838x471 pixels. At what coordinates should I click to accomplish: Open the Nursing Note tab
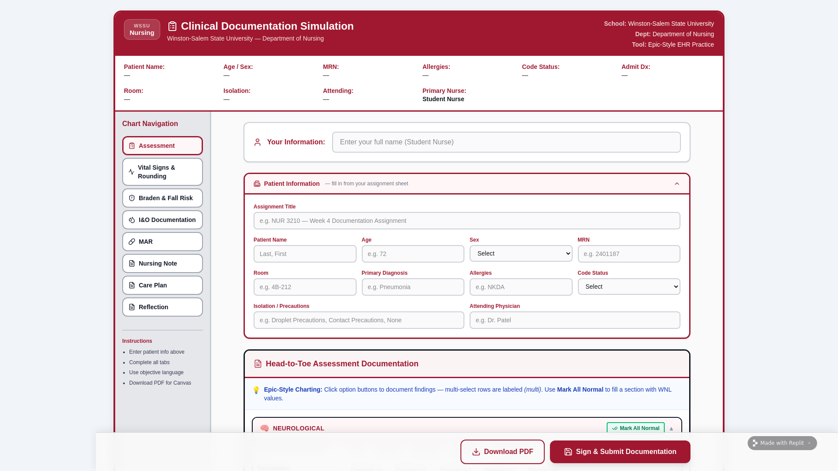pyautogui.click(x=162, y=263)
